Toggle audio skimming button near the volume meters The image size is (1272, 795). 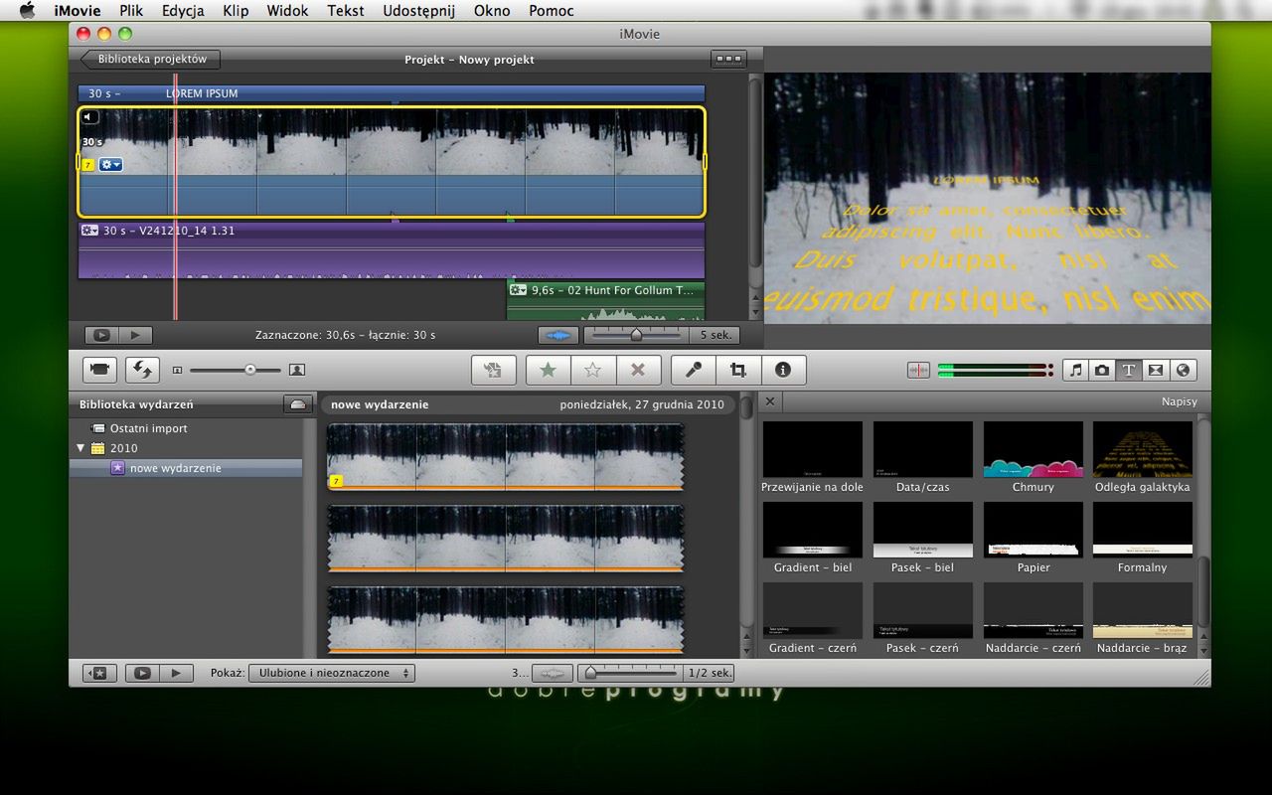pos(918,370)
